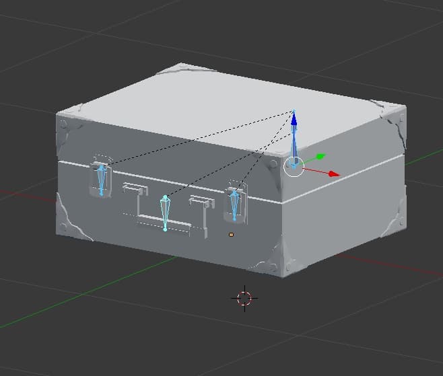Click the 3D cursor crosshair below the case
This screenshot has width=443, height=376.
click(x=244, y=297)
